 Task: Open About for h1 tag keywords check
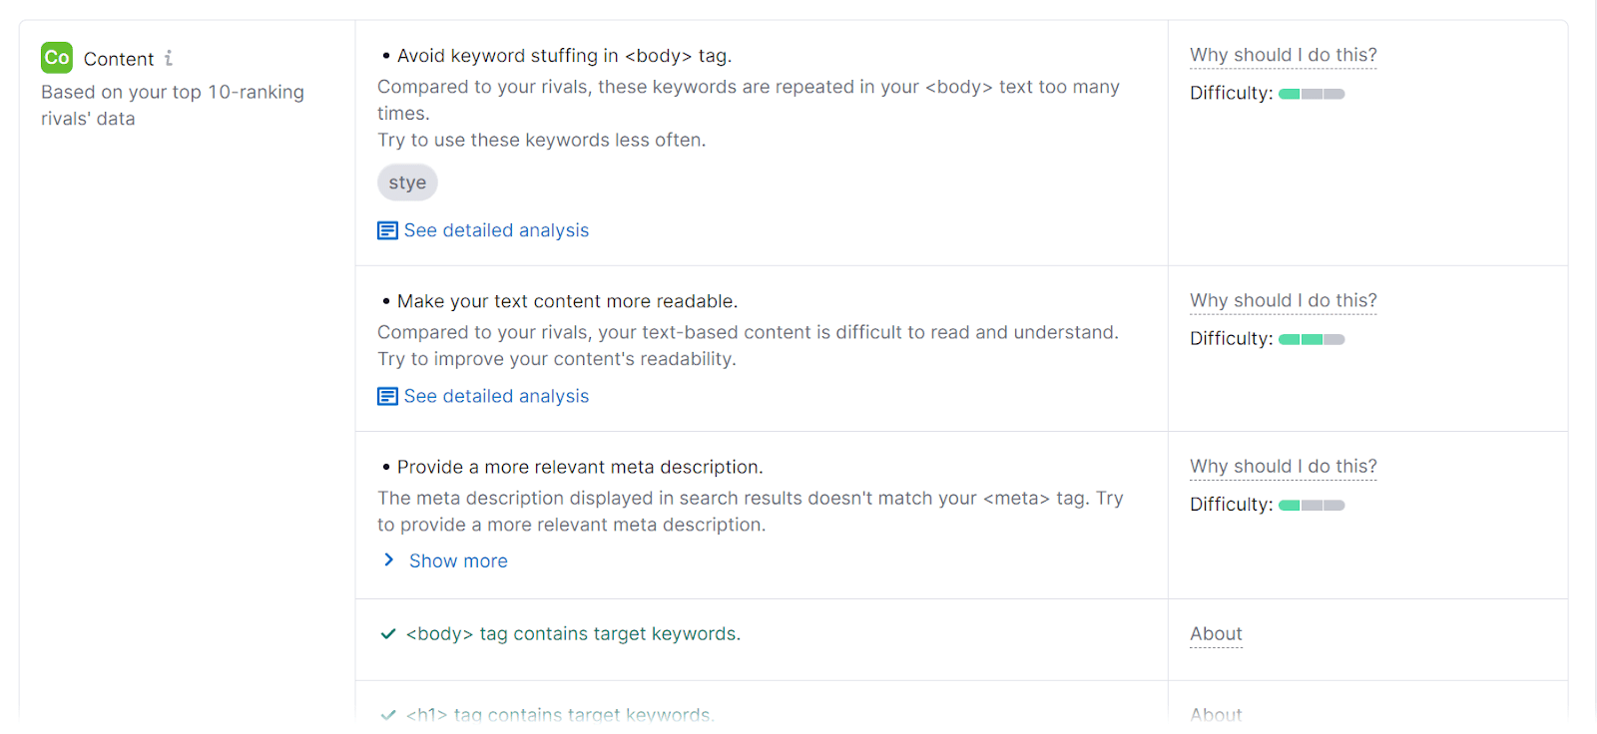(1216, 714)
